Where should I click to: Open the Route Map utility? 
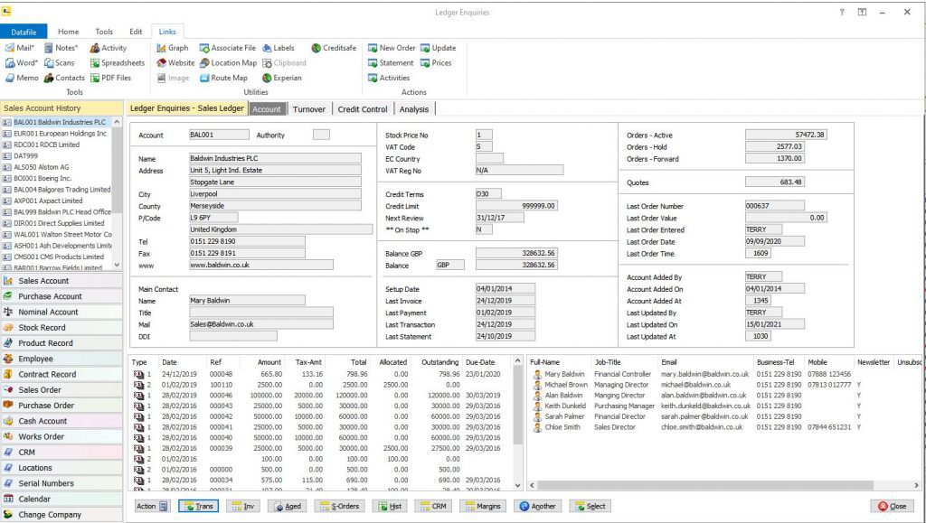(223, 78)
